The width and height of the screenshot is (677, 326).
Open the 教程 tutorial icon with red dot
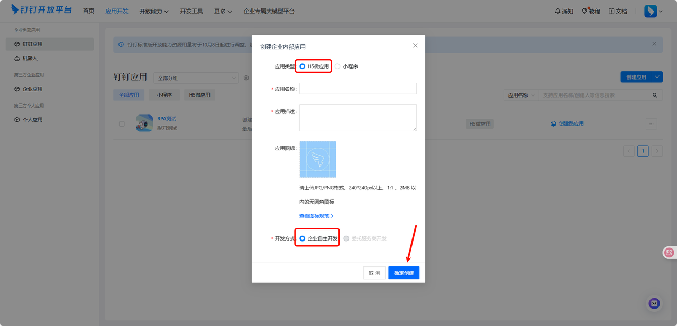587,11
